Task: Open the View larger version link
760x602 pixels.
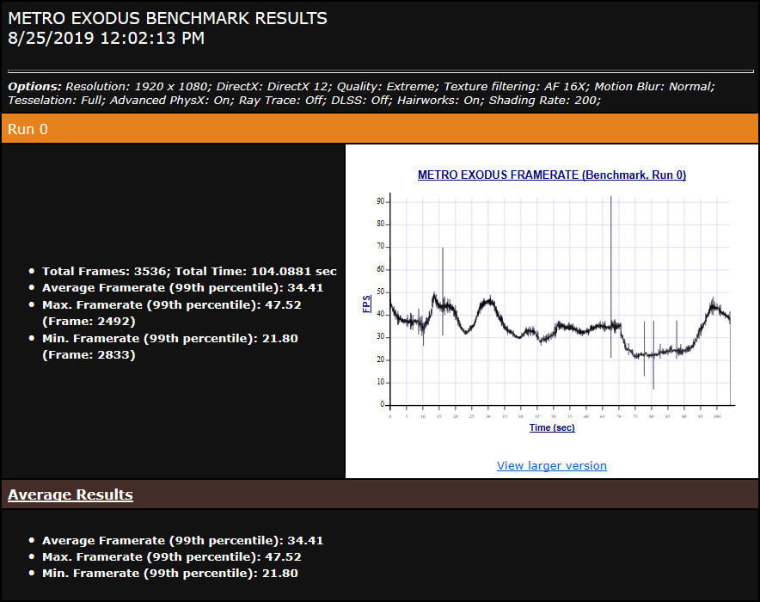Action: [x=552, y=466]
